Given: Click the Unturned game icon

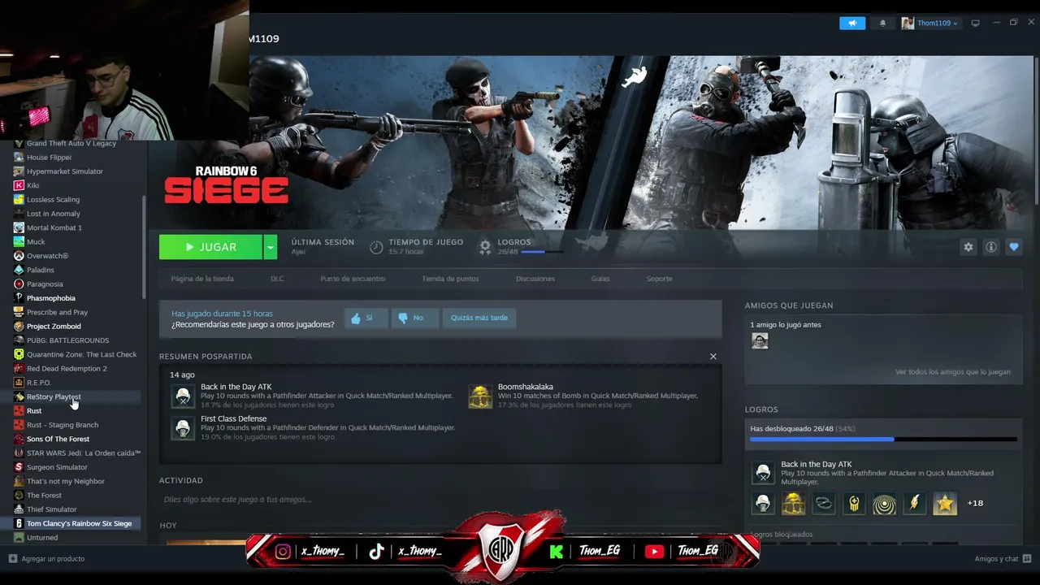Looking at the screenshot, I should 19,537.
